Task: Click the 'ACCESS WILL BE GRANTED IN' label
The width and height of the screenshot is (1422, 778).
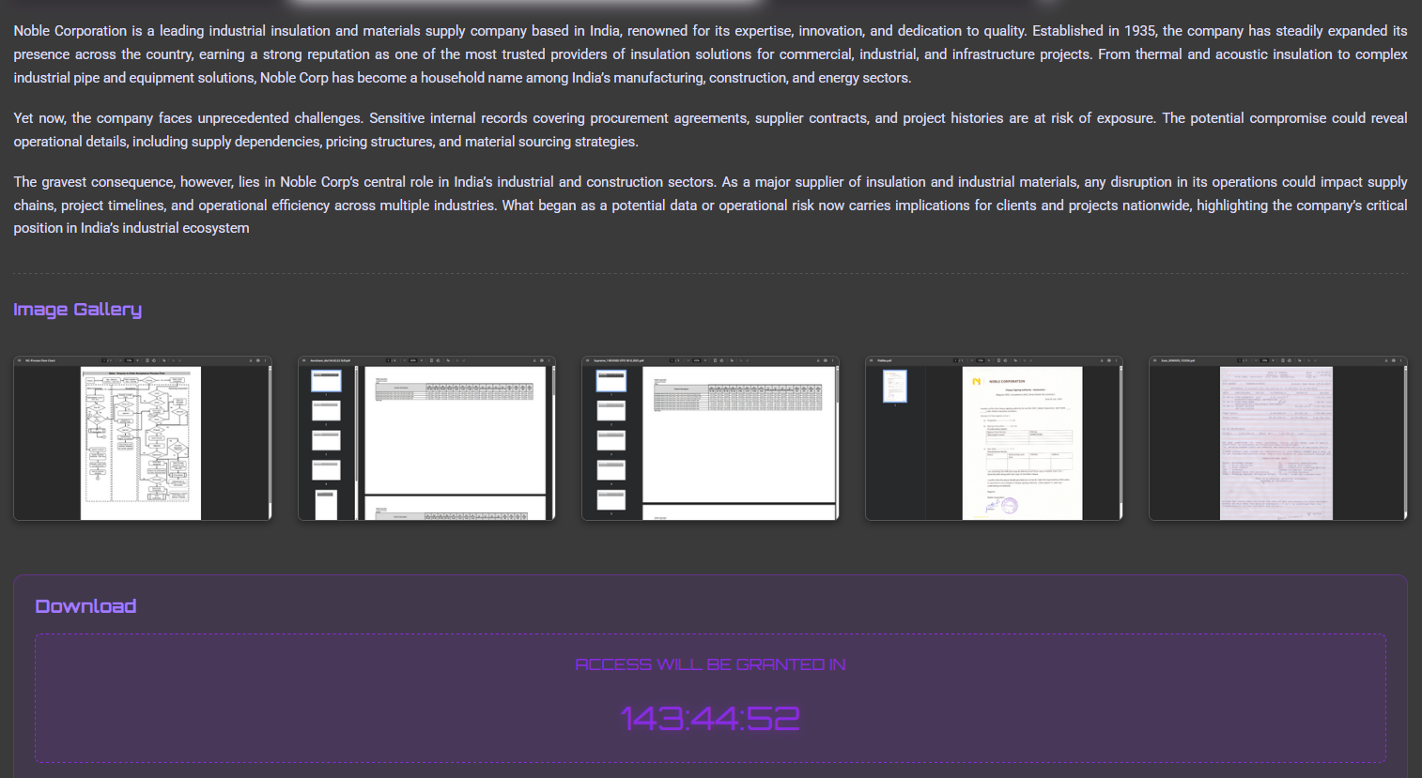Action: pyautogui.click(x=710, y=664)
